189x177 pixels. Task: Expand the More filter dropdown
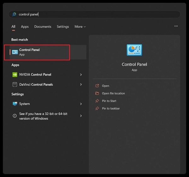[x=80, y=26]
